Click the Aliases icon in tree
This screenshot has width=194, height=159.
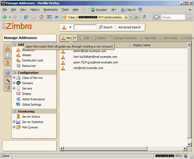(18, 55)
